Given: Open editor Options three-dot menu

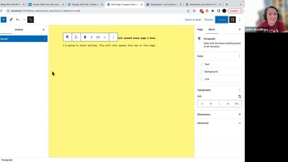Looking at the screenshot, I should click(240, 20).
